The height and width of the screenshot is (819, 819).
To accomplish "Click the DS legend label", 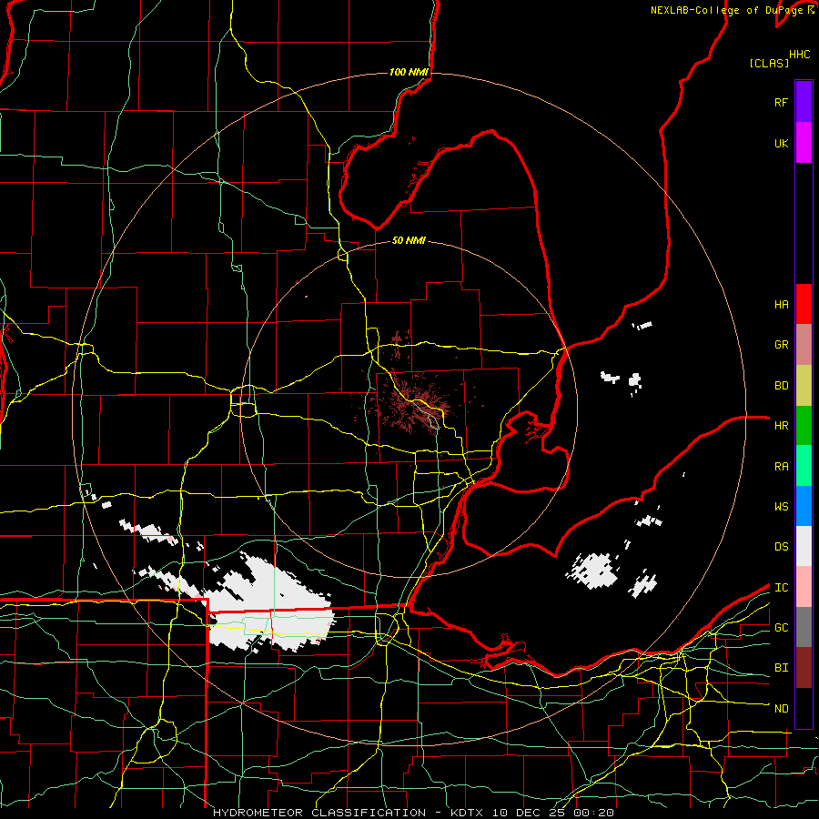I will tap(781, 547).
